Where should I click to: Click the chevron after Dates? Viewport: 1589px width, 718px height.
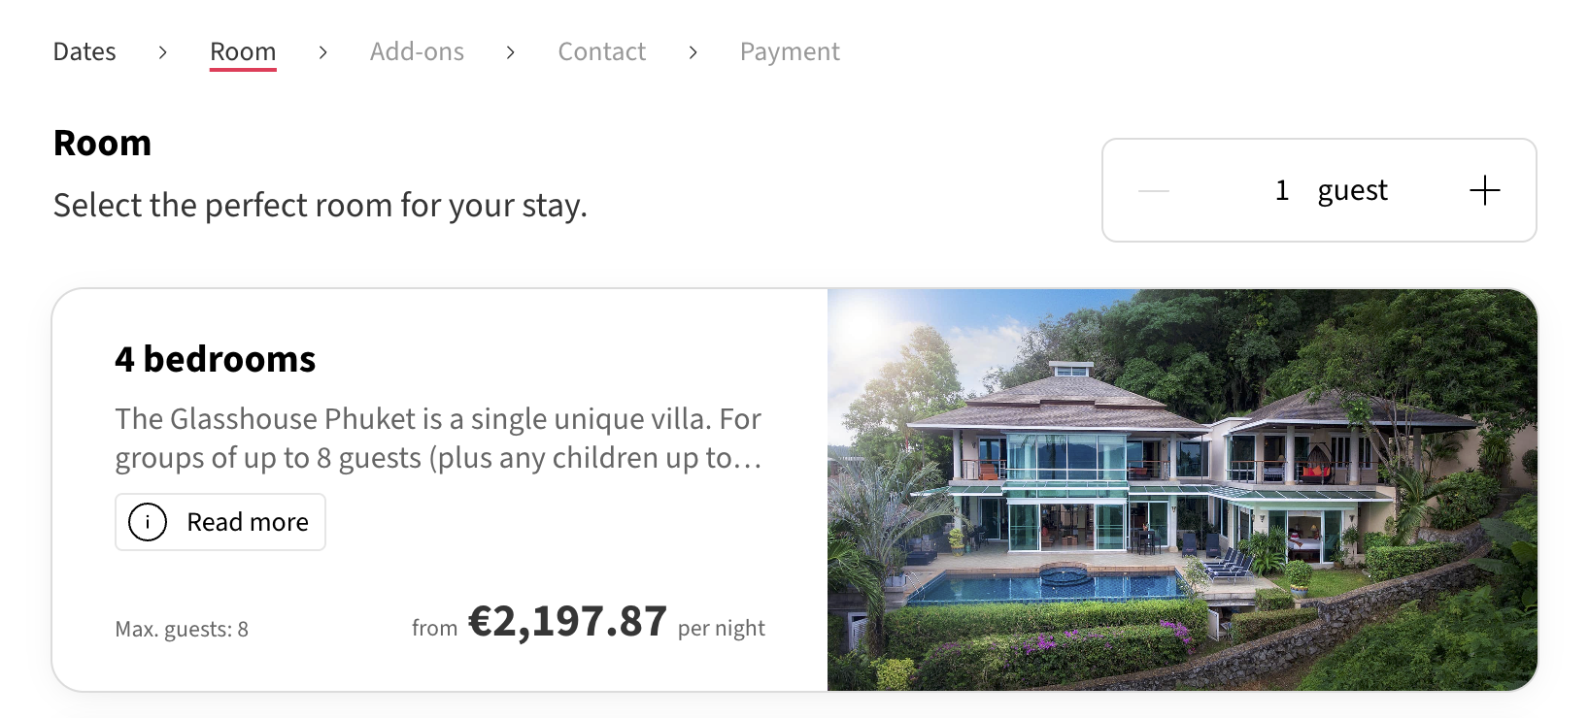click(x=163, y=52)
